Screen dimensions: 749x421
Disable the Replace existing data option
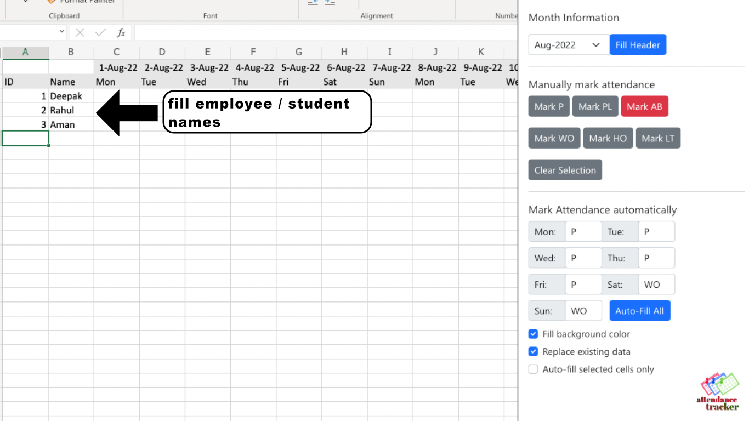pos(533,351)
